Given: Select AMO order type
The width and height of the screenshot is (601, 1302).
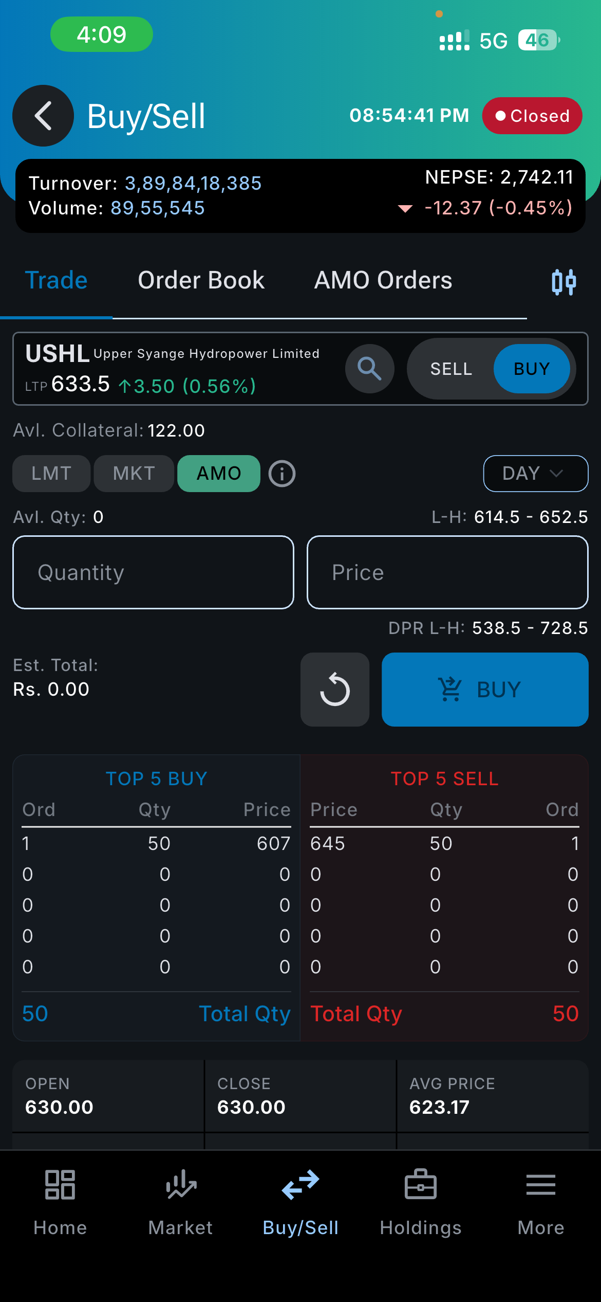Looking at the screenshot, I should point(219,474).
